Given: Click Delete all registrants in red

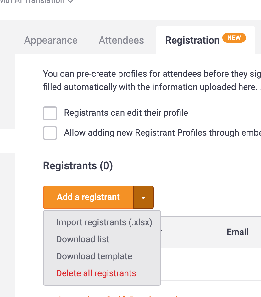Looking at the screenshot, I should [x=96, y=273].
